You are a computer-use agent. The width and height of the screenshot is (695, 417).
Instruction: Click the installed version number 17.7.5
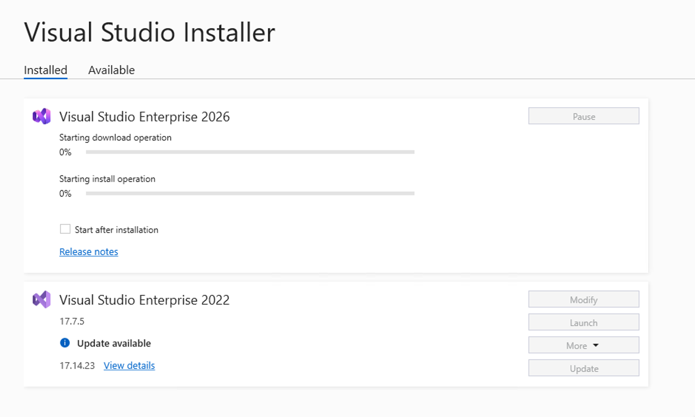(x=72, y=321)
